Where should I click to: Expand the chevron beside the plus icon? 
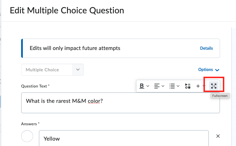pos(203,86)
